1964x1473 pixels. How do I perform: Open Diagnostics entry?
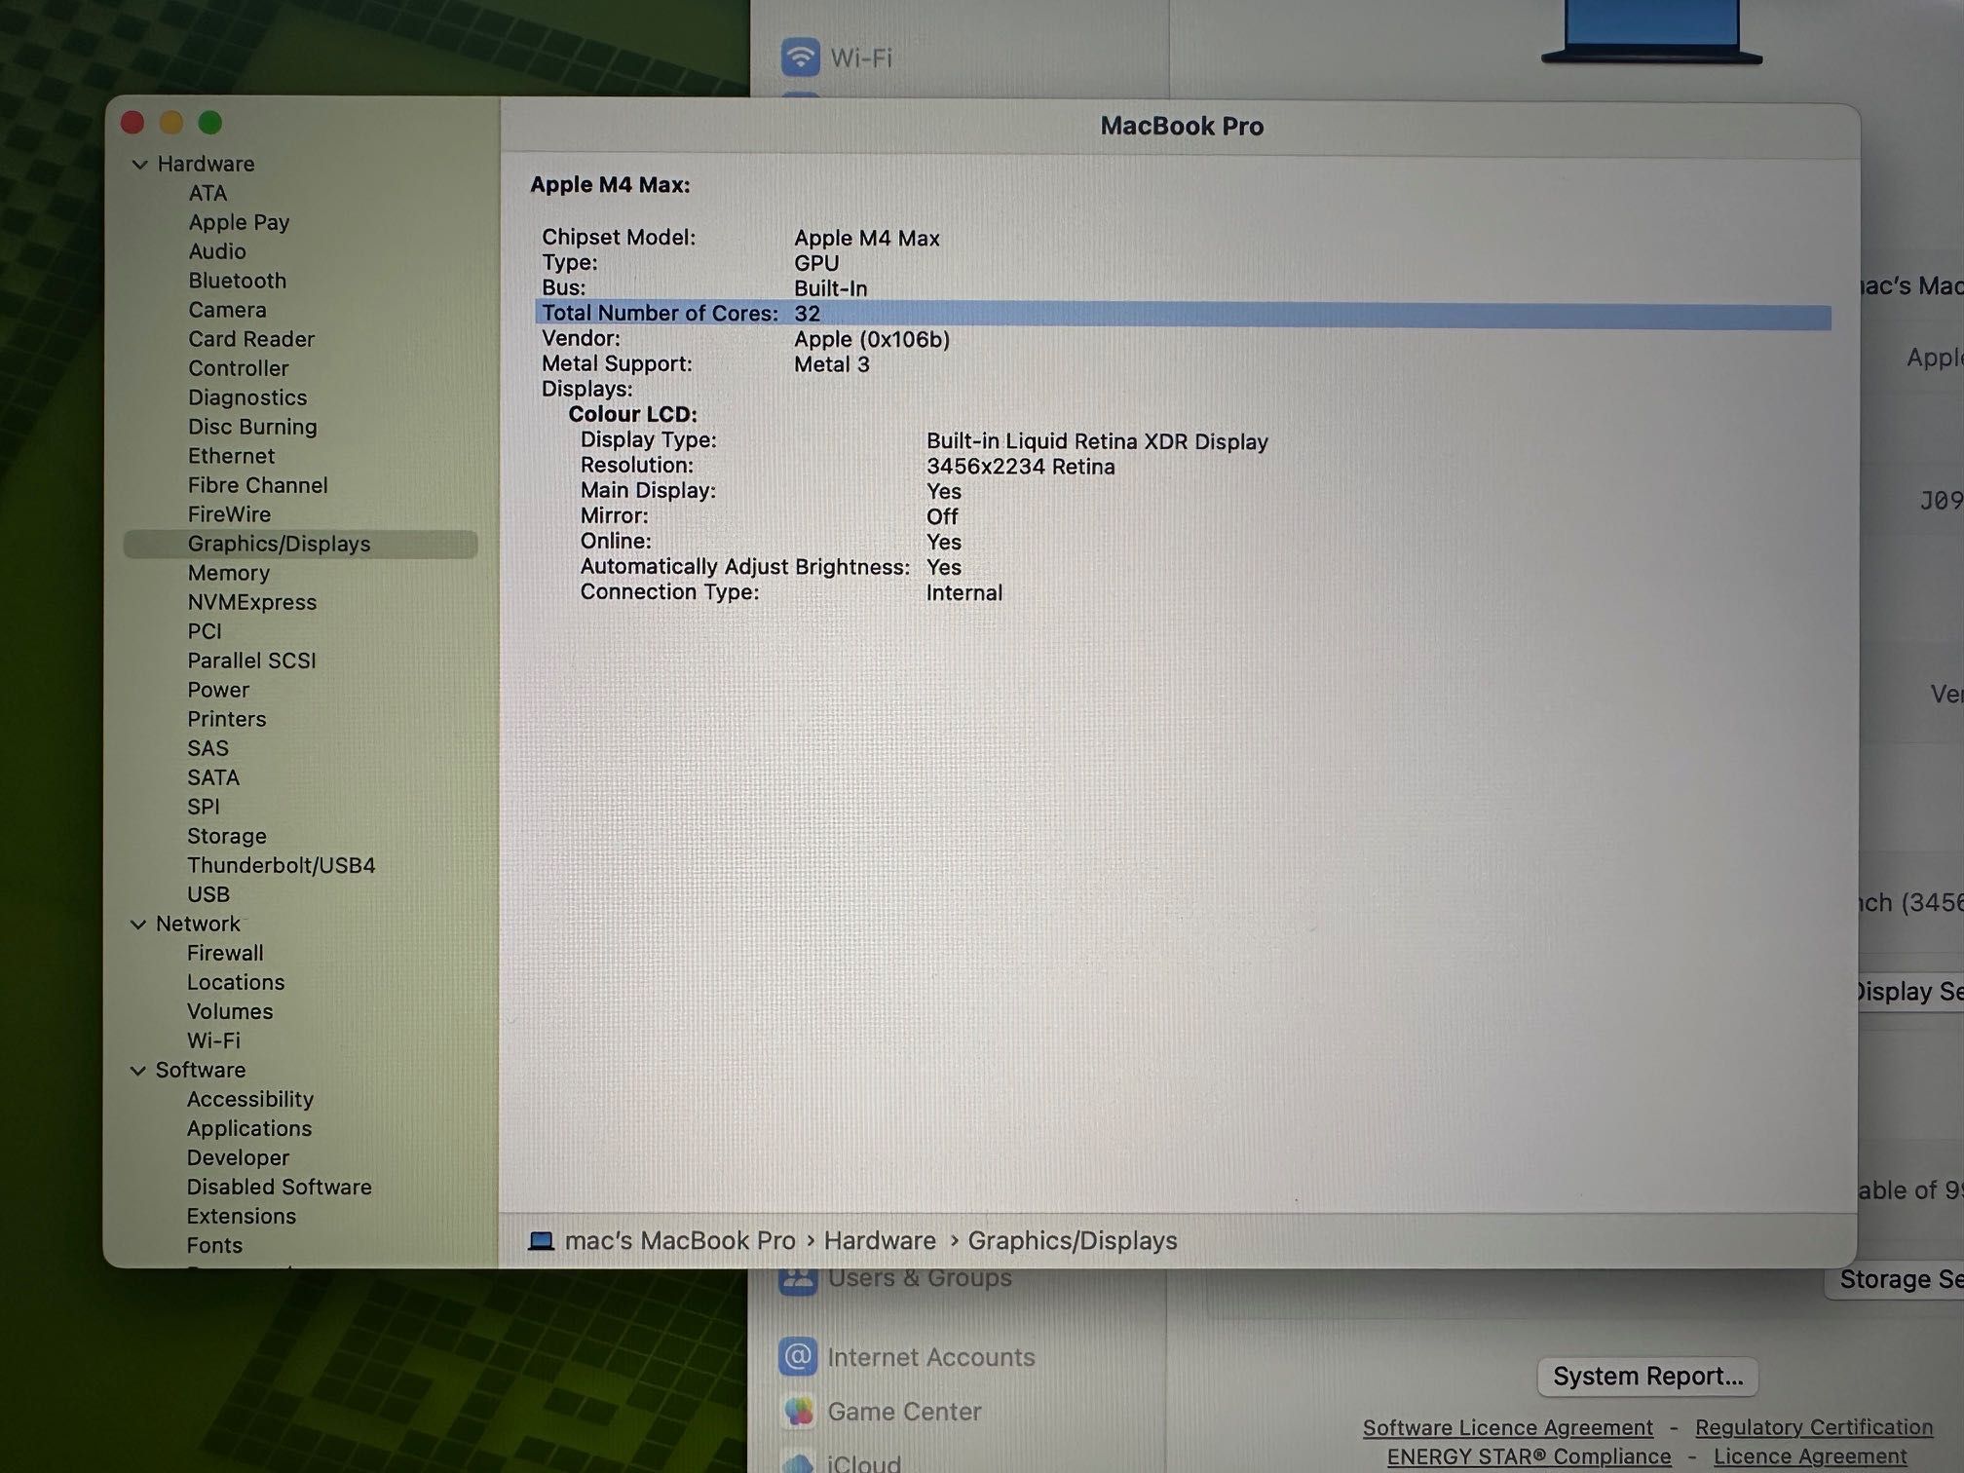247,397
